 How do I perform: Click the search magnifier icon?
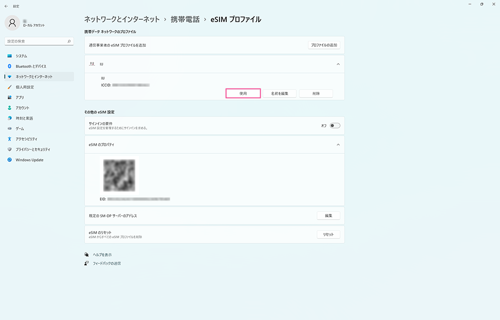coord(70,41)
